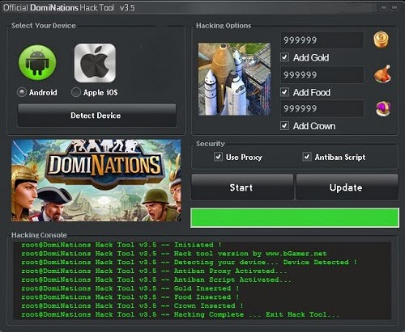
Task: Click the 'Hacking Complete' console line
Action: click(180, 314)
